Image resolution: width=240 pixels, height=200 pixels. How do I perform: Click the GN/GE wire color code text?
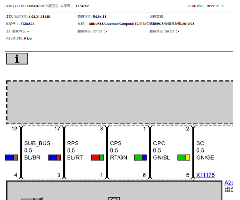(x=205, y=158)
